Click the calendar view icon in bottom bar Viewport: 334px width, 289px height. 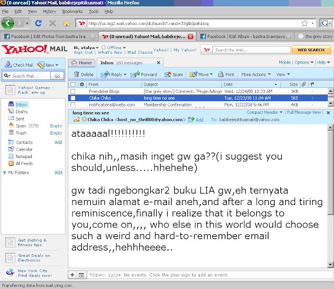[81, 275]
